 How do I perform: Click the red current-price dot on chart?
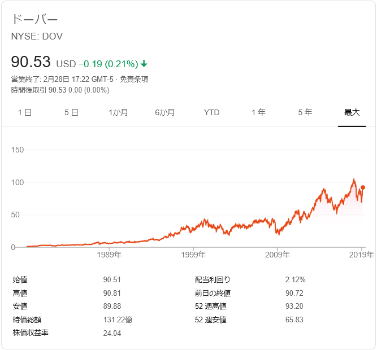tap(363, 187)
